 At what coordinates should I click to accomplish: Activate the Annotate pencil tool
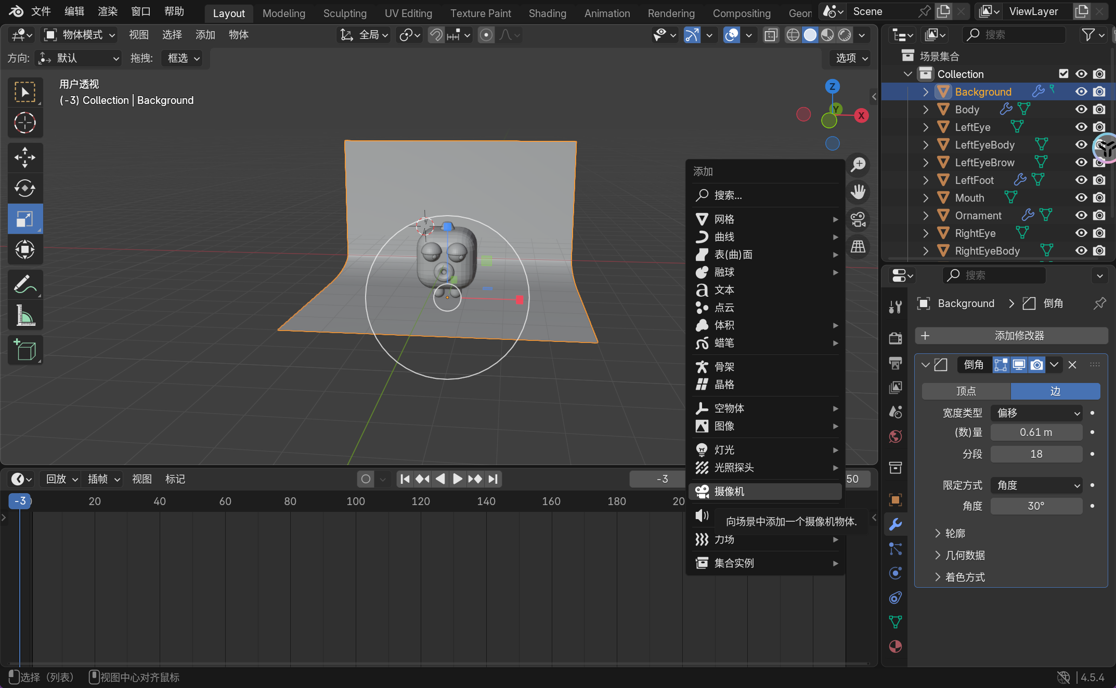[24, 284]
